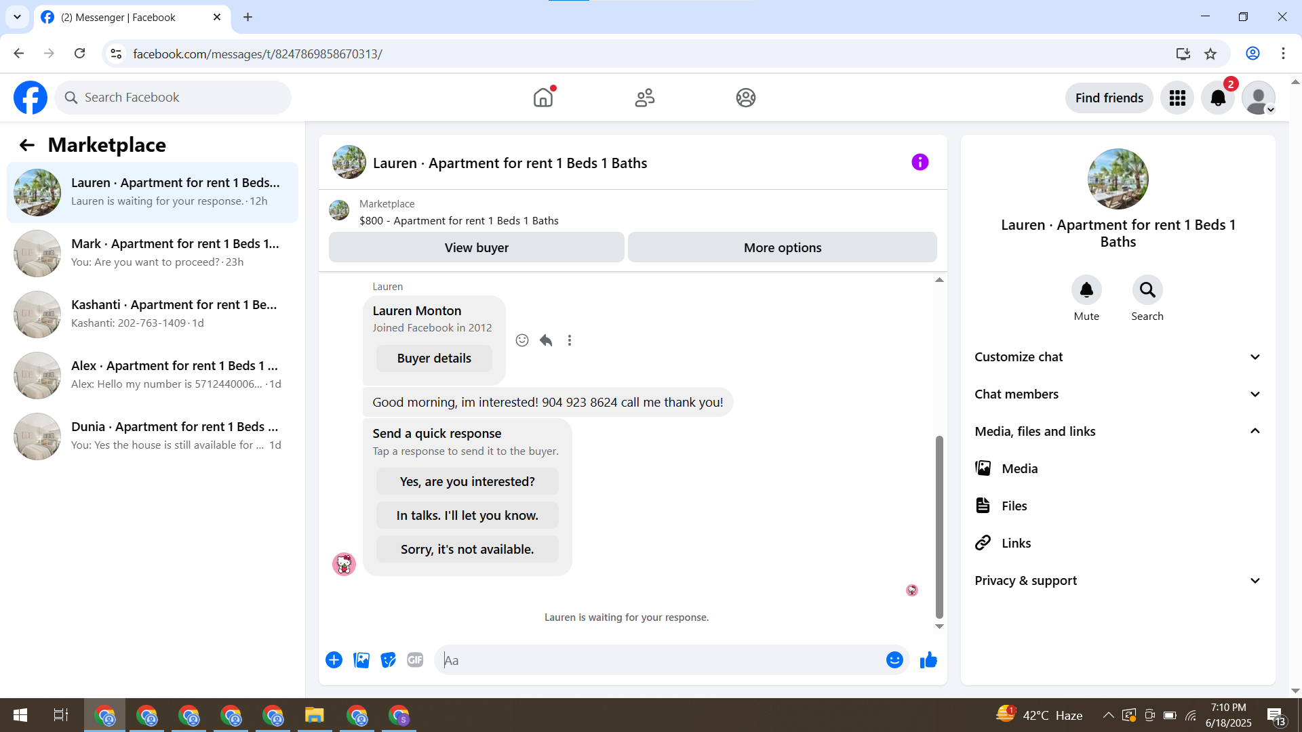Mute this conversation
Image resolution: width=1302 pixels, height=732 pixels.
1086,290
